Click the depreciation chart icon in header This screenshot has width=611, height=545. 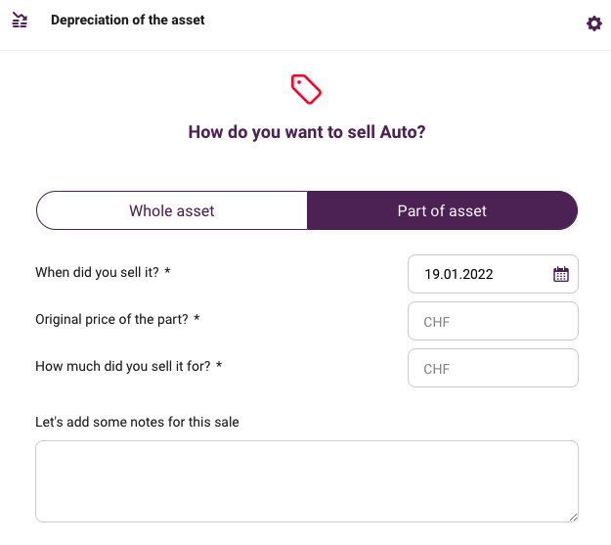point(20,20)
